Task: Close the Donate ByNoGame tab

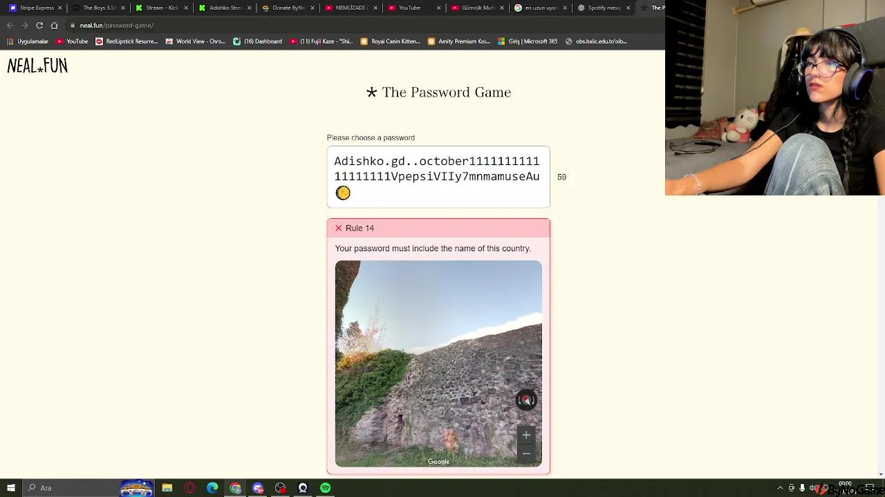Action: tap(312, 8)
